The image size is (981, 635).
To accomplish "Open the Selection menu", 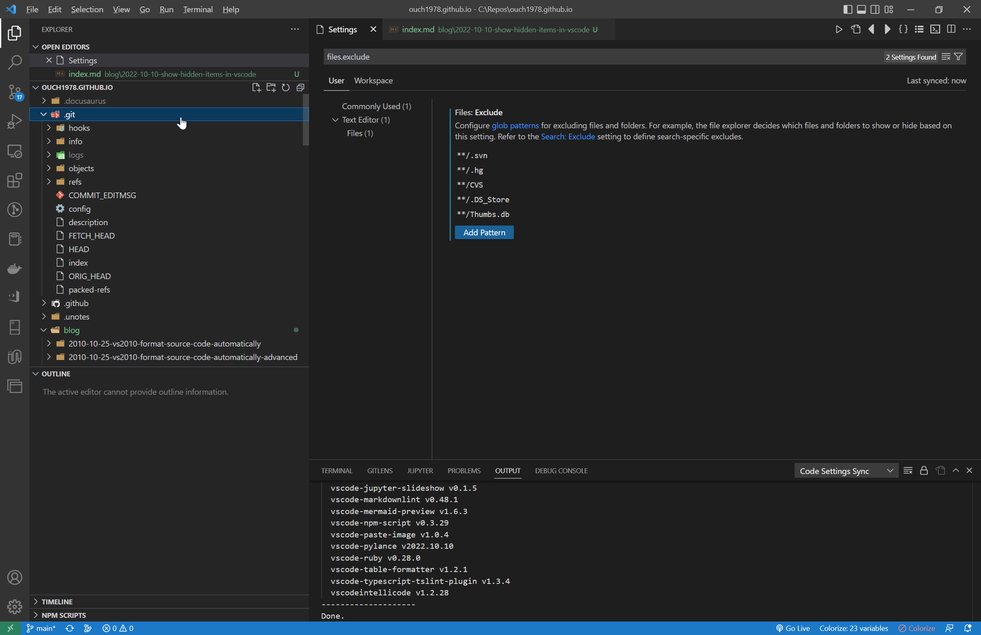I will [87, 9].
